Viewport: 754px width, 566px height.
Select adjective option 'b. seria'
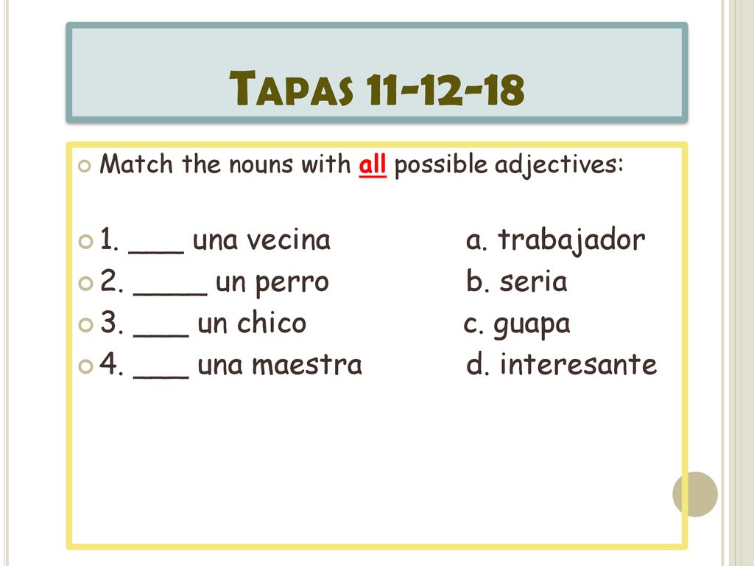[516, 281]
